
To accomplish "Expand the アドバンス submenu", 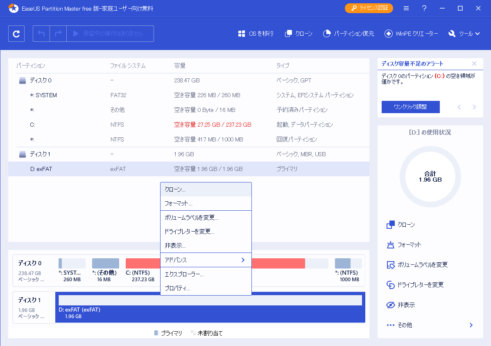I will coord(206,260).
